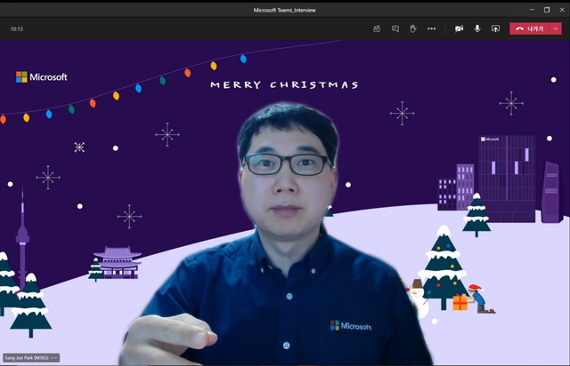Screen dimensions: 570x366
Task: Show the participants list
Action: click(x=378, y=28)
